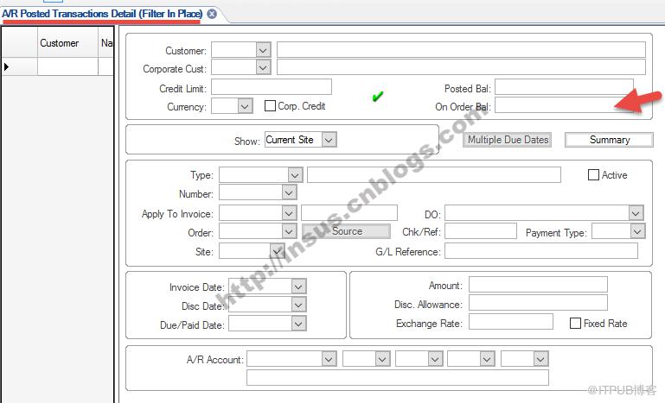Open the second A/R Account segment dropdown
The width and height of the screenshot is (665, 403).
382,359
